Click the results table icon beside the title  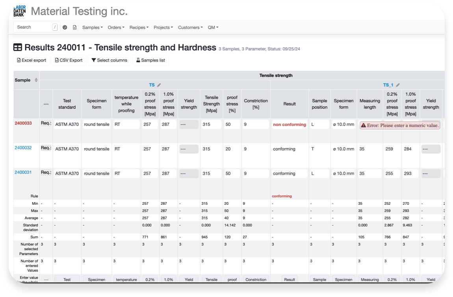click(x=18, y=48)
